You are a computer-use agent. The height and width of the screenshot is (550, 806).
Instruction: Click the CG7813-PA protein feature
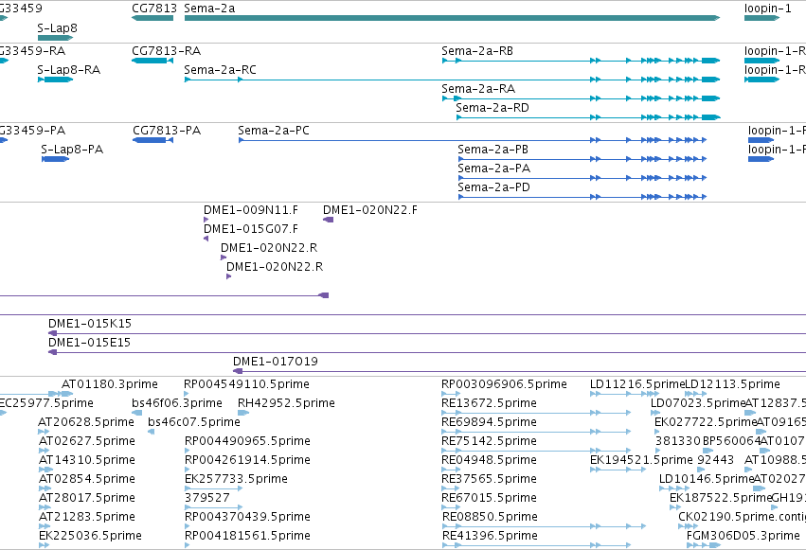[152, 140]
